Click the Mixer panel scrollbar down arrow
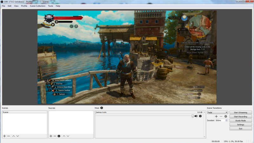The image size is (254, 143). tap(204, 137)
